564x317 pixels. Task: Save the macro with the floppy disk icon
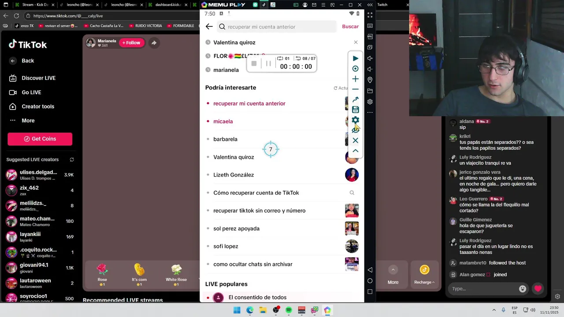pos(356,110)
